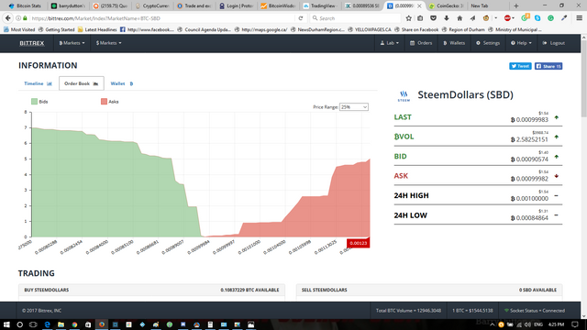The image size is (587, 330).
Task: Click the Cortana circle icon in taskbar
Action: click(x=20, y=324)
